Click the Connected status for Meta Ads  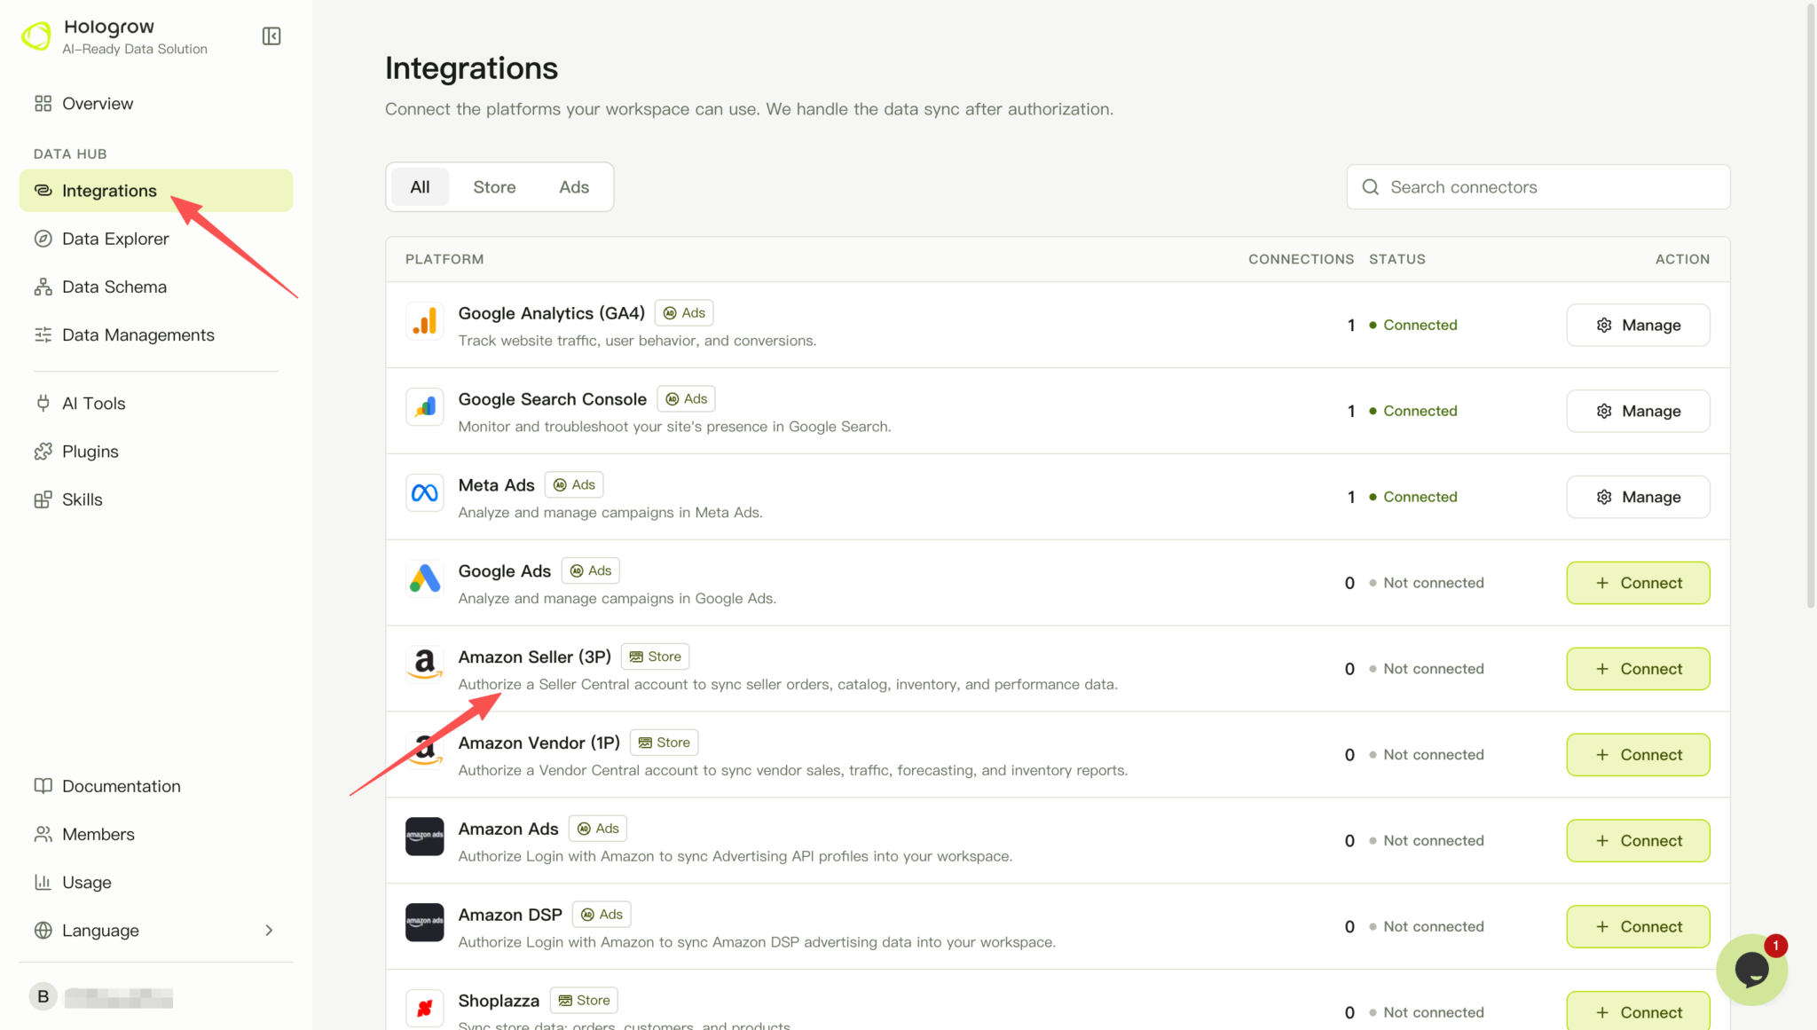coord(1413,498)
